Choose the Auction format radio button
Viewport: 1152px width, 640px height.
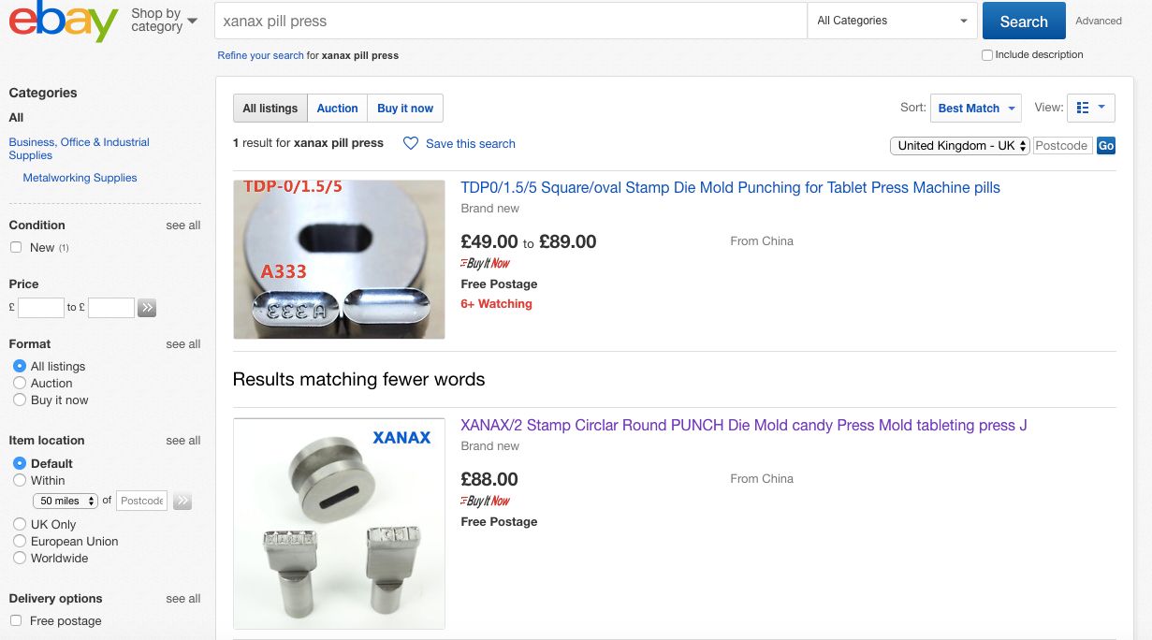click(x=20, y=383)
